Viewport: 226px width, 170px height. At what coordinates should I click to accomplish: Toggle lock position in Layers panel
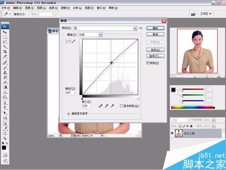point(187,126)
